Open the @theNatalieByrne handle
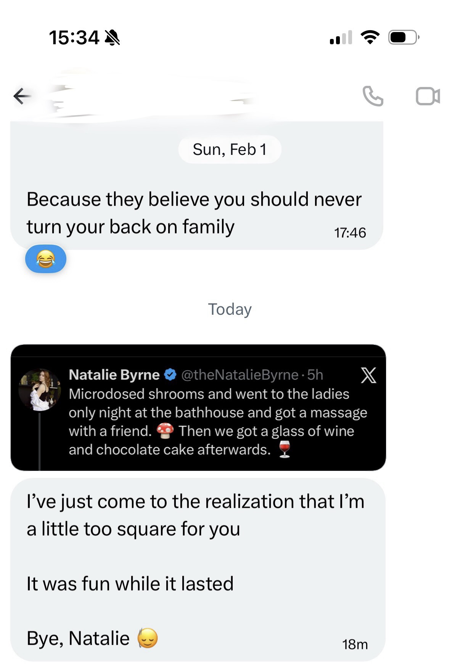 click(x=240, y=375)
